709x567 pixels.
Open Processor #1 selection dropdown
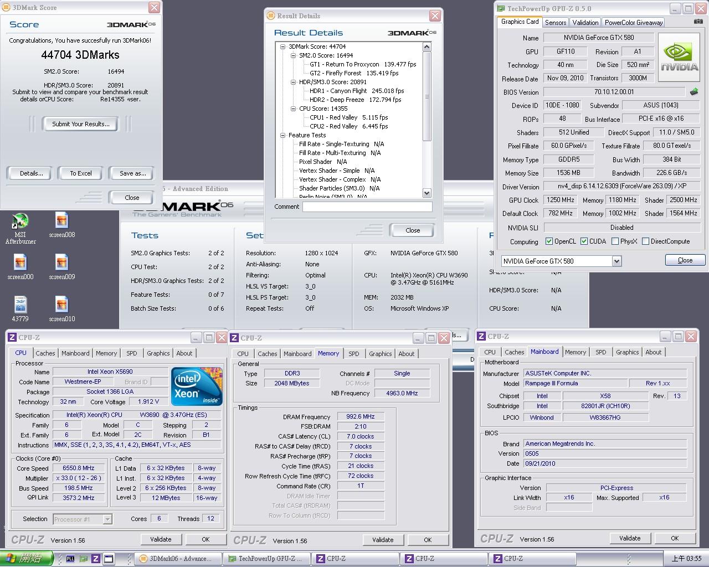pyautogui.click(x=107, y=519)
